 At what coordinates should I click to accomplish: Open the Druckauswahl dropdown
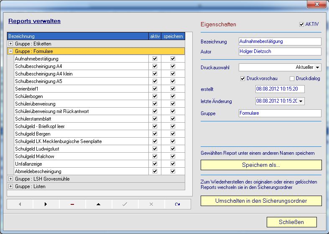[317, 68]
